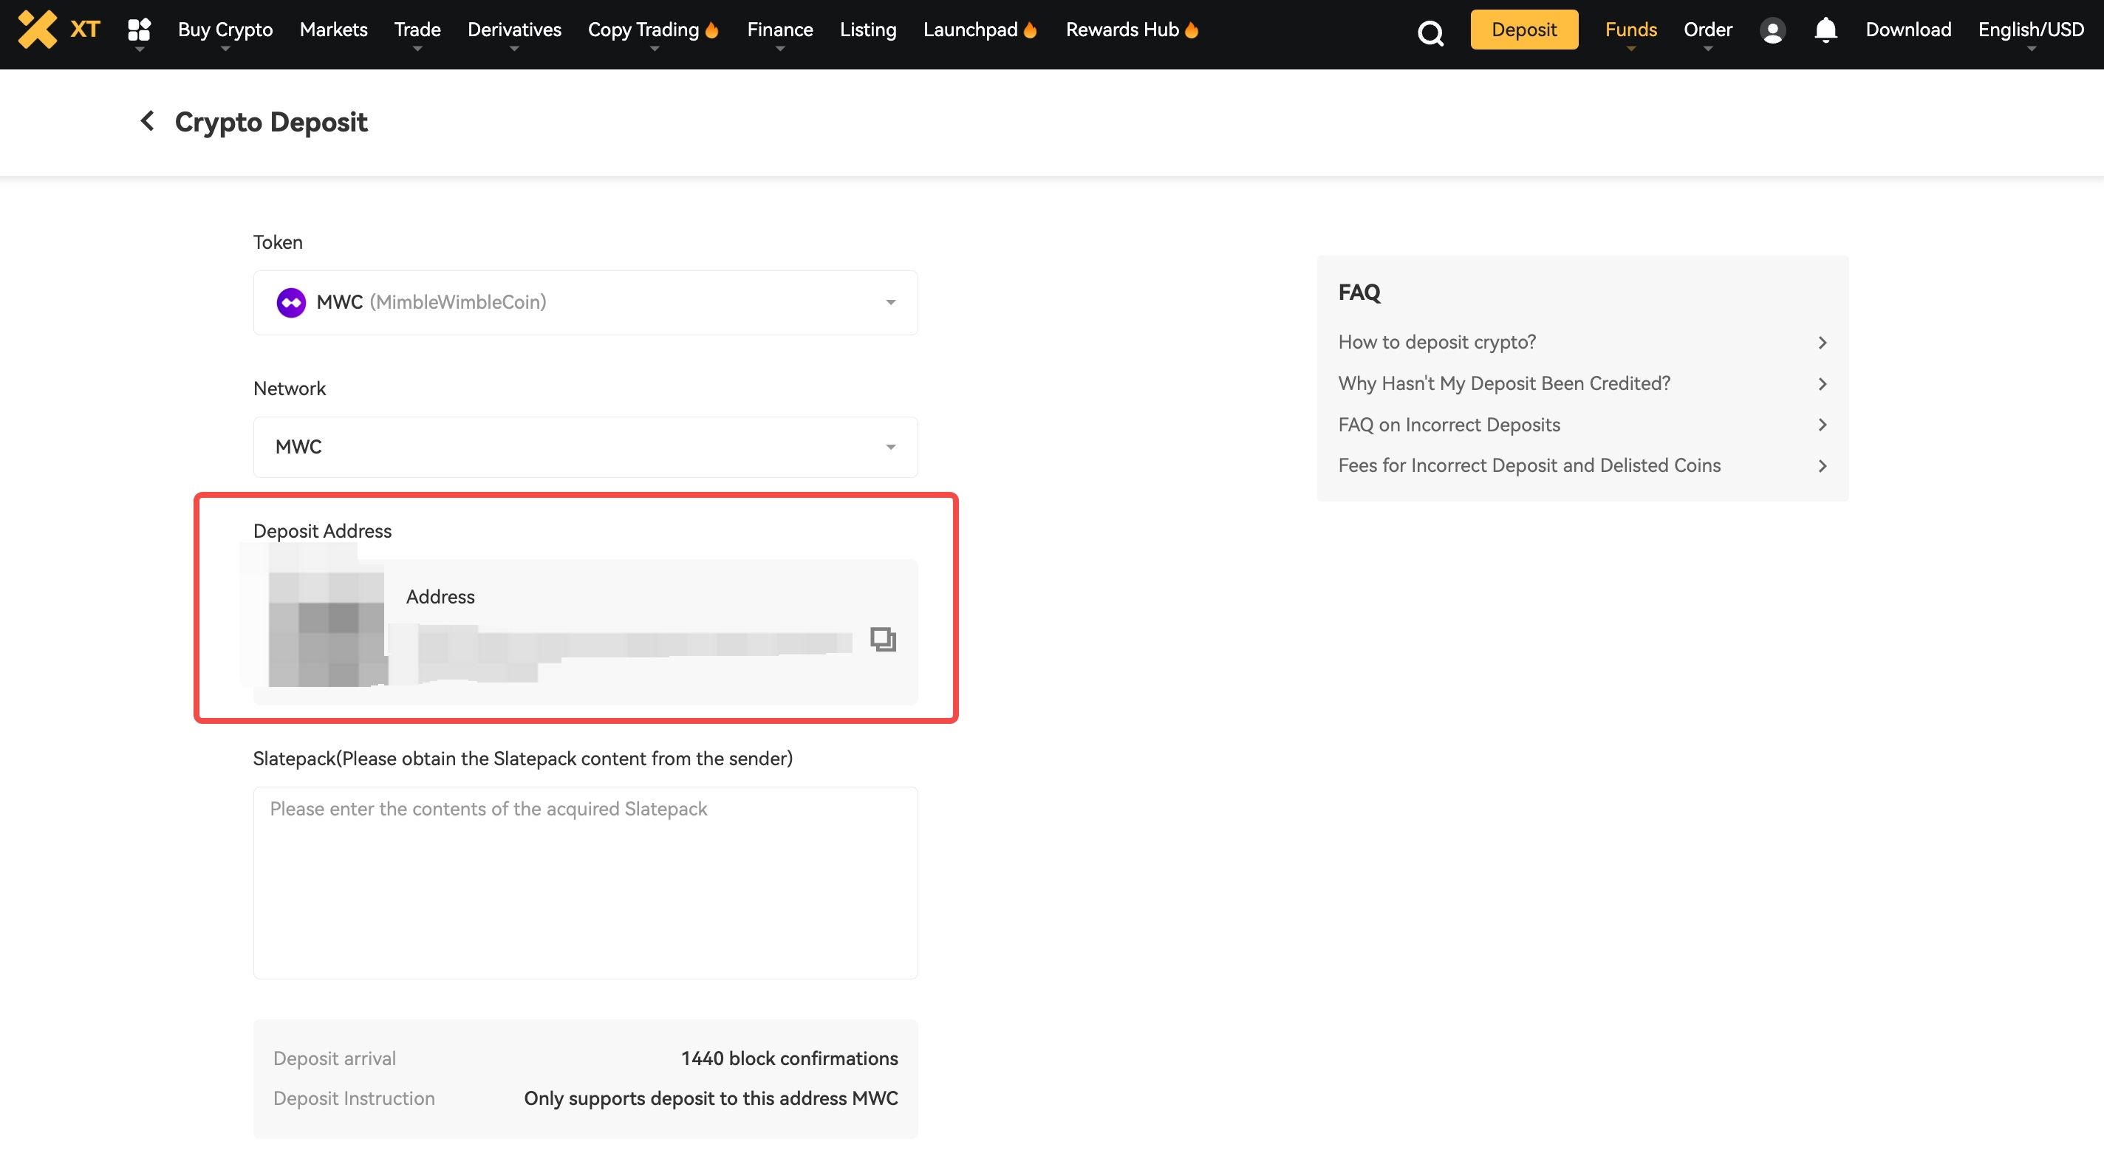Open the Markets menu item
Screen dimensions: 2104x1170
(x=333, y=30)
